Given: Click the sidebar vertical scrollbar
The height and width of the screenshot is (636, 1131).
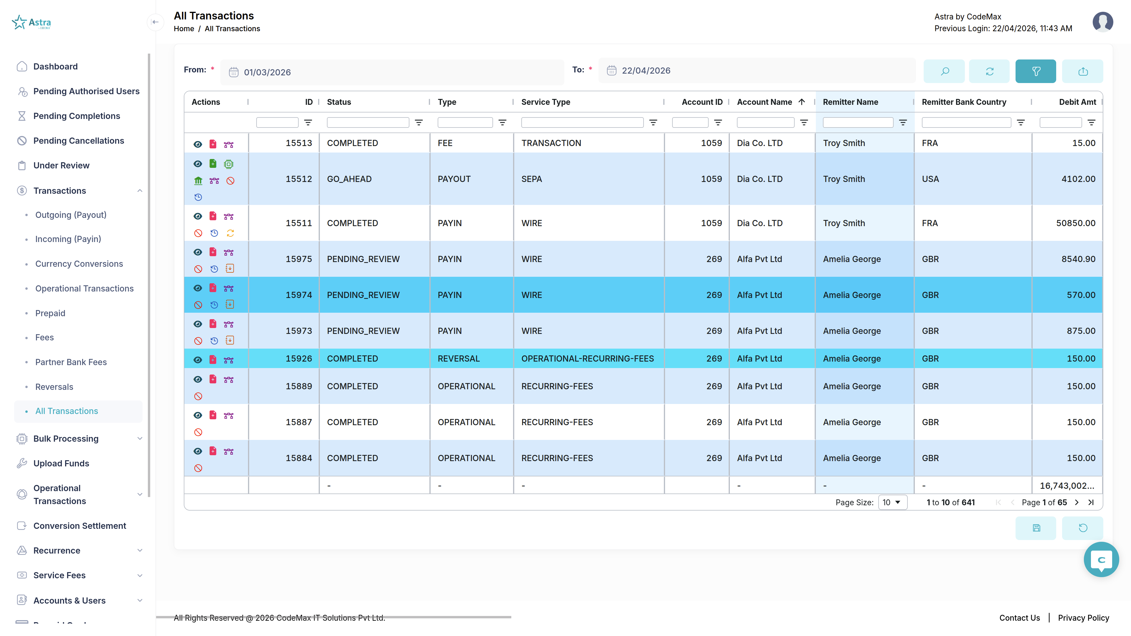Looking at the screenshot, I should [149, 275].
